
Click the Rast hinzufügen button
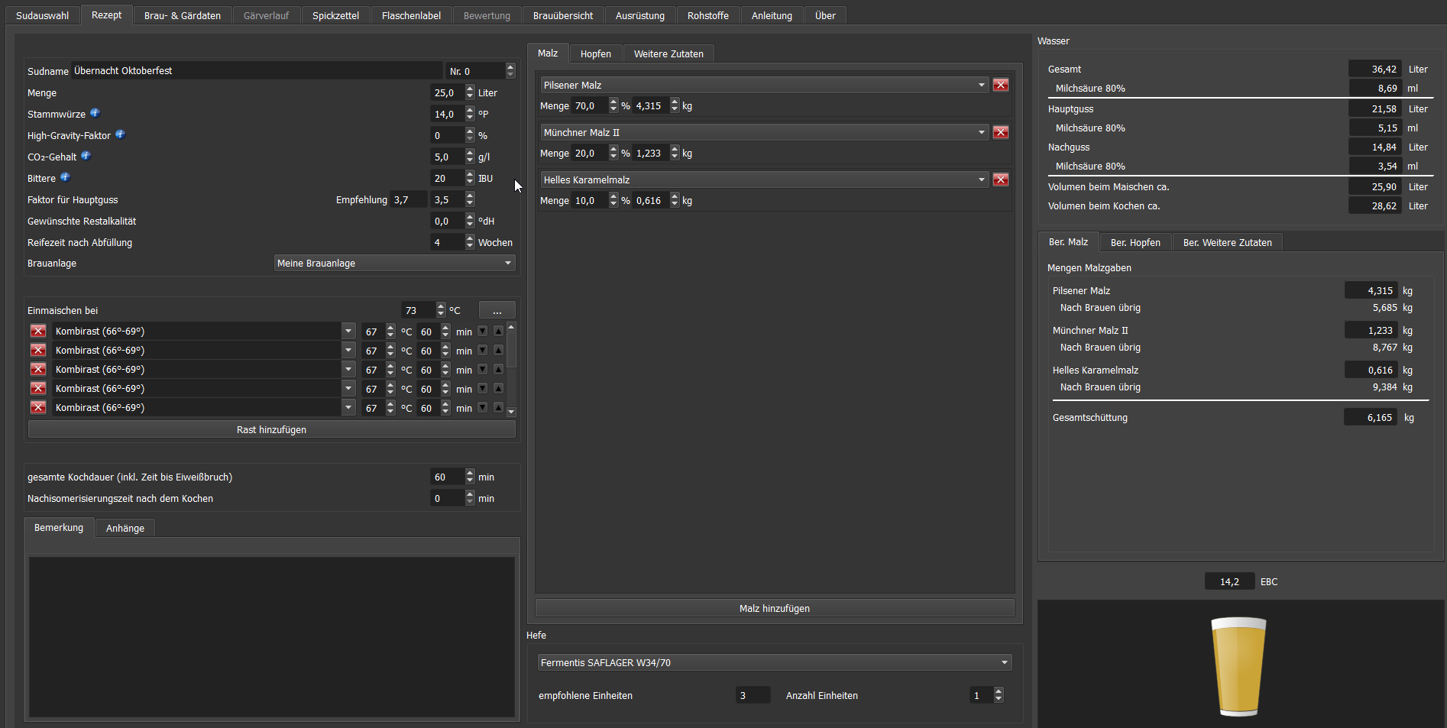271,429
